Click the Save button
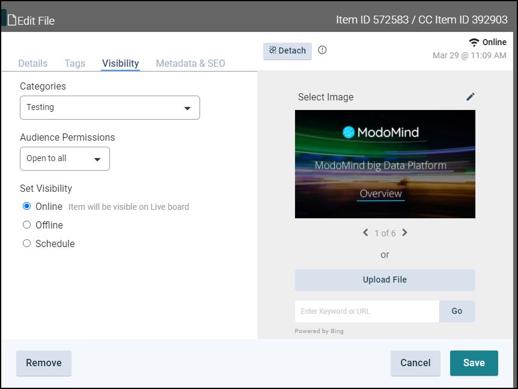The height and width of the screenshot is (389, 518). pos(474,363)
